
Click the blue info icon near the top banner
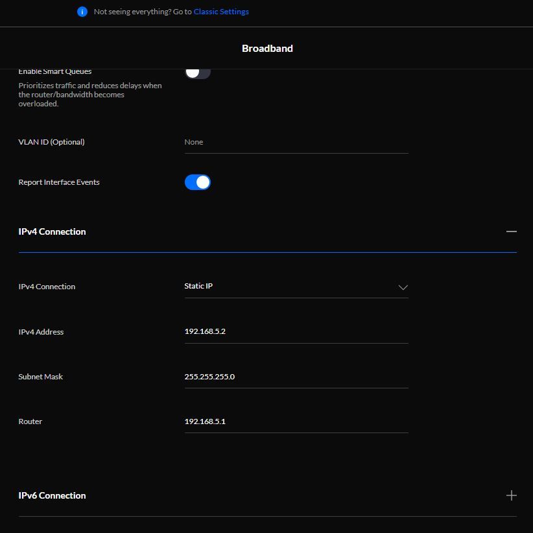[81, 12]
